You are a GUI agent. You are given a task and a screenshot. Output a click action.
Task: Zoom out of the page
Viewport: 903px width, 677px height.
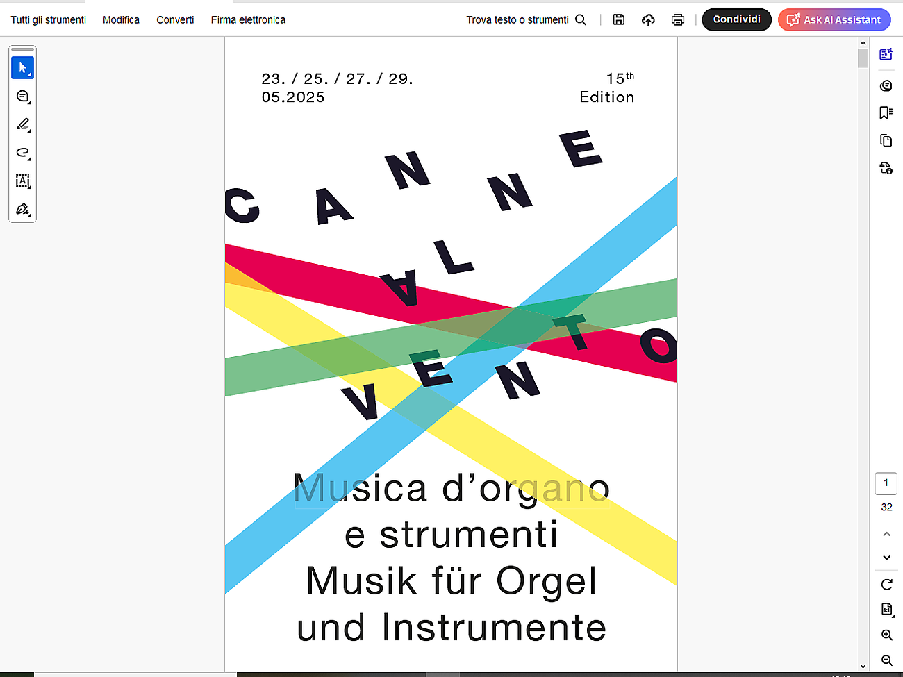coord(886,660)
